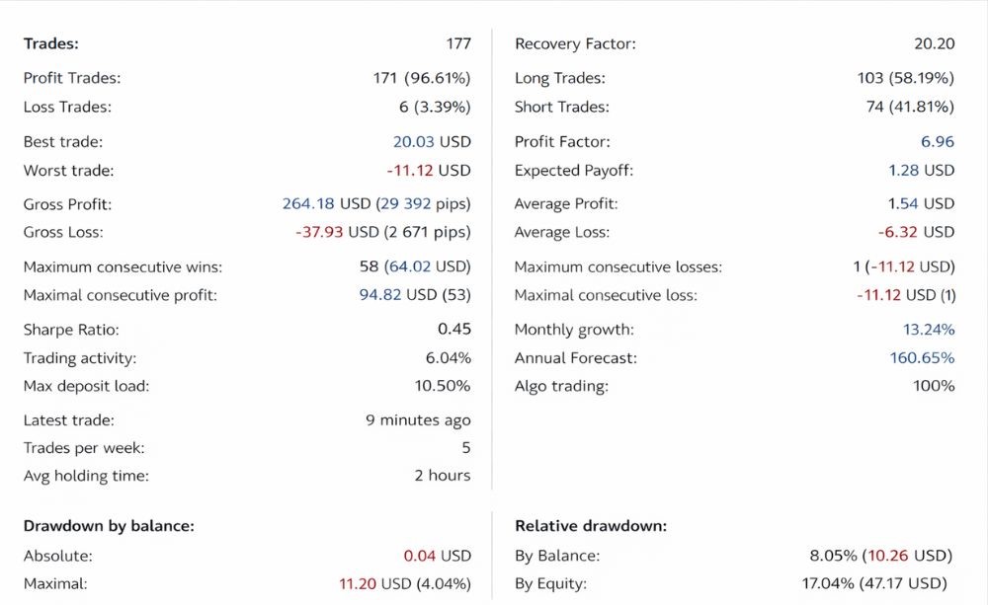Image resolution: width=988 pixels, height=605 pixels.
Task: Click the Long Trades value 103 (58.19%)
Action: tap(905, 78)
